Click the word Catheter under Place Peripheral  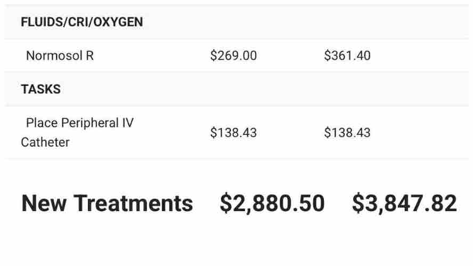point(45,142)
